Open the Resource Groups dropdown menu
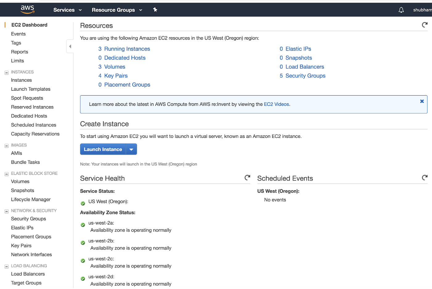The height and width of the screenshot is (289, 432). coord(117,10)
